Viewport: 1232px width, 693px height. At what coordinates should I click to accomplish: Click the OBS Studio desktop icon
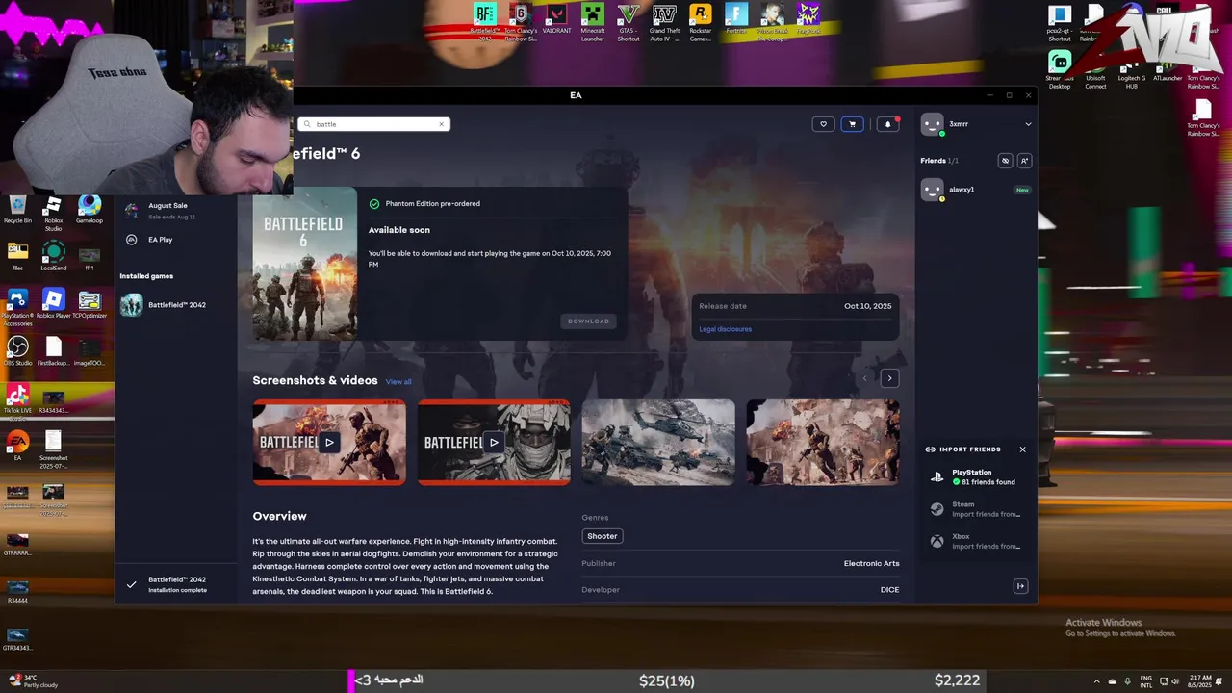[x=17, y=351]
